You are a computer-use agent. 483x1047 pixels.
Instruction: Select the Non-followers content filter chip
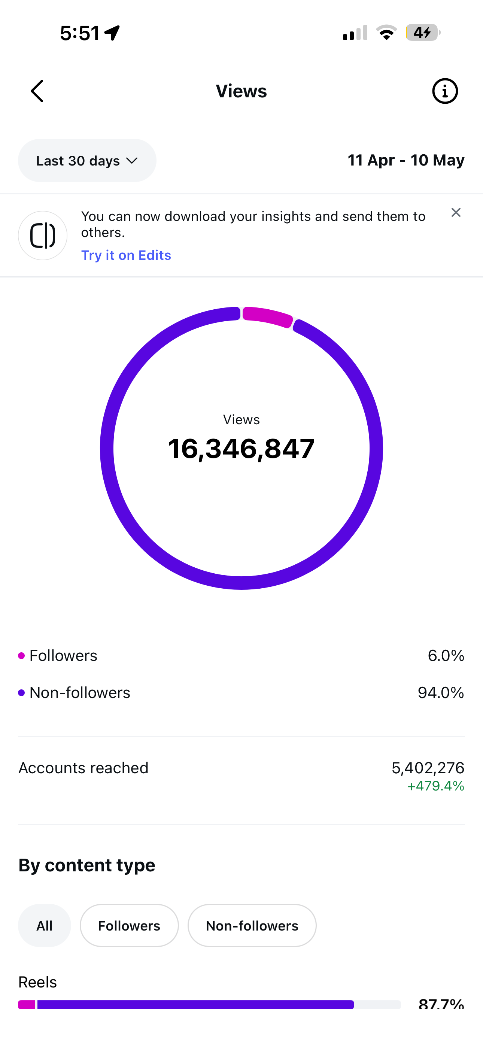[252, 925]
